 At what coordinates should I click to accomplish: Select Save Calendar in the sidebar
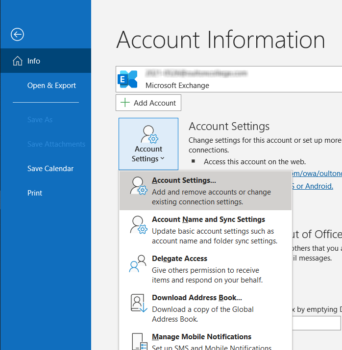pyautogui.click(x=50, y=169)
